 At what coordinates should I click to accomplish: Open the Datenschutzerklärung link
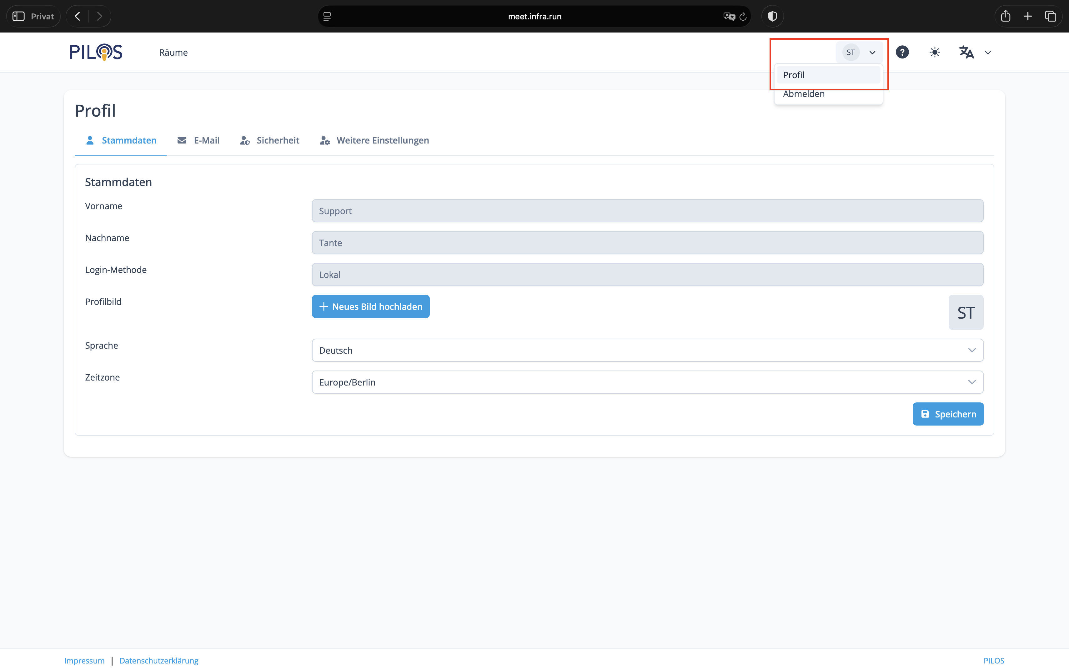coord(159,660)
